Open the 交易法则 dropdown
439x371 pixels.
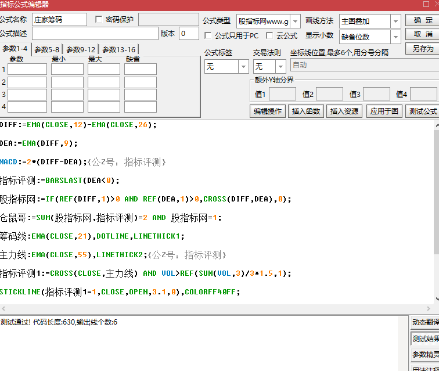280,67
